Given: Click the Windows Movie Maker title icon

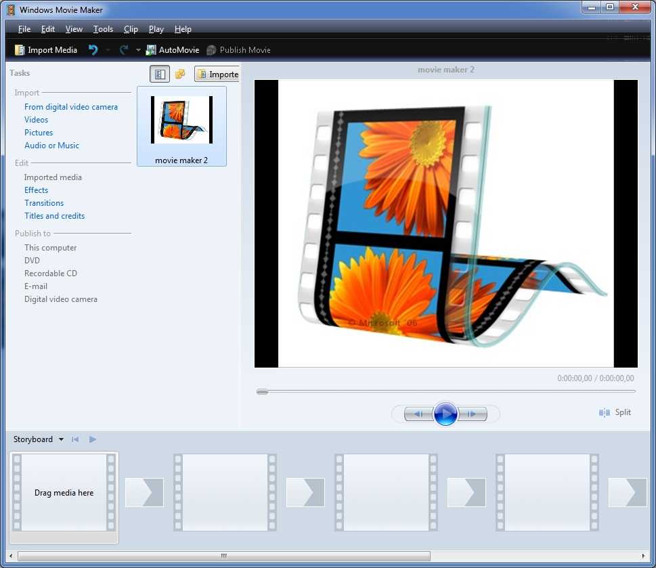Looking at the screenshot, I should [11, 9].
